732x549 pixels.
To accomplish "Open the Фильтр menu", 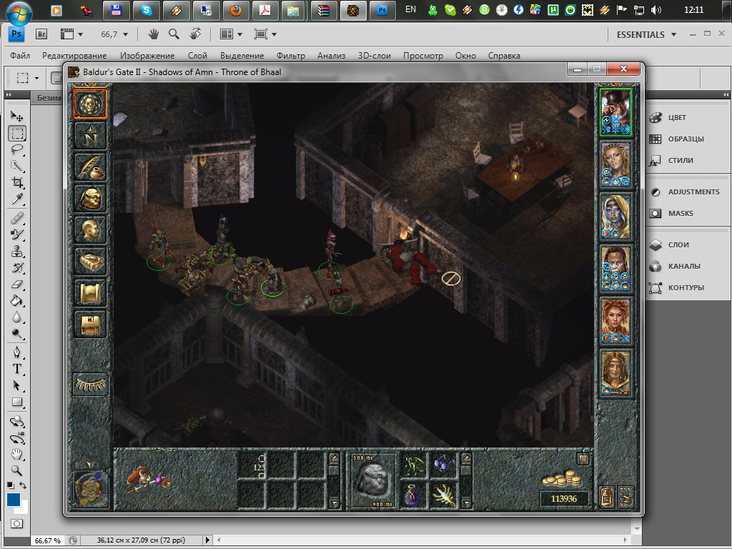I will pos(290,56).
